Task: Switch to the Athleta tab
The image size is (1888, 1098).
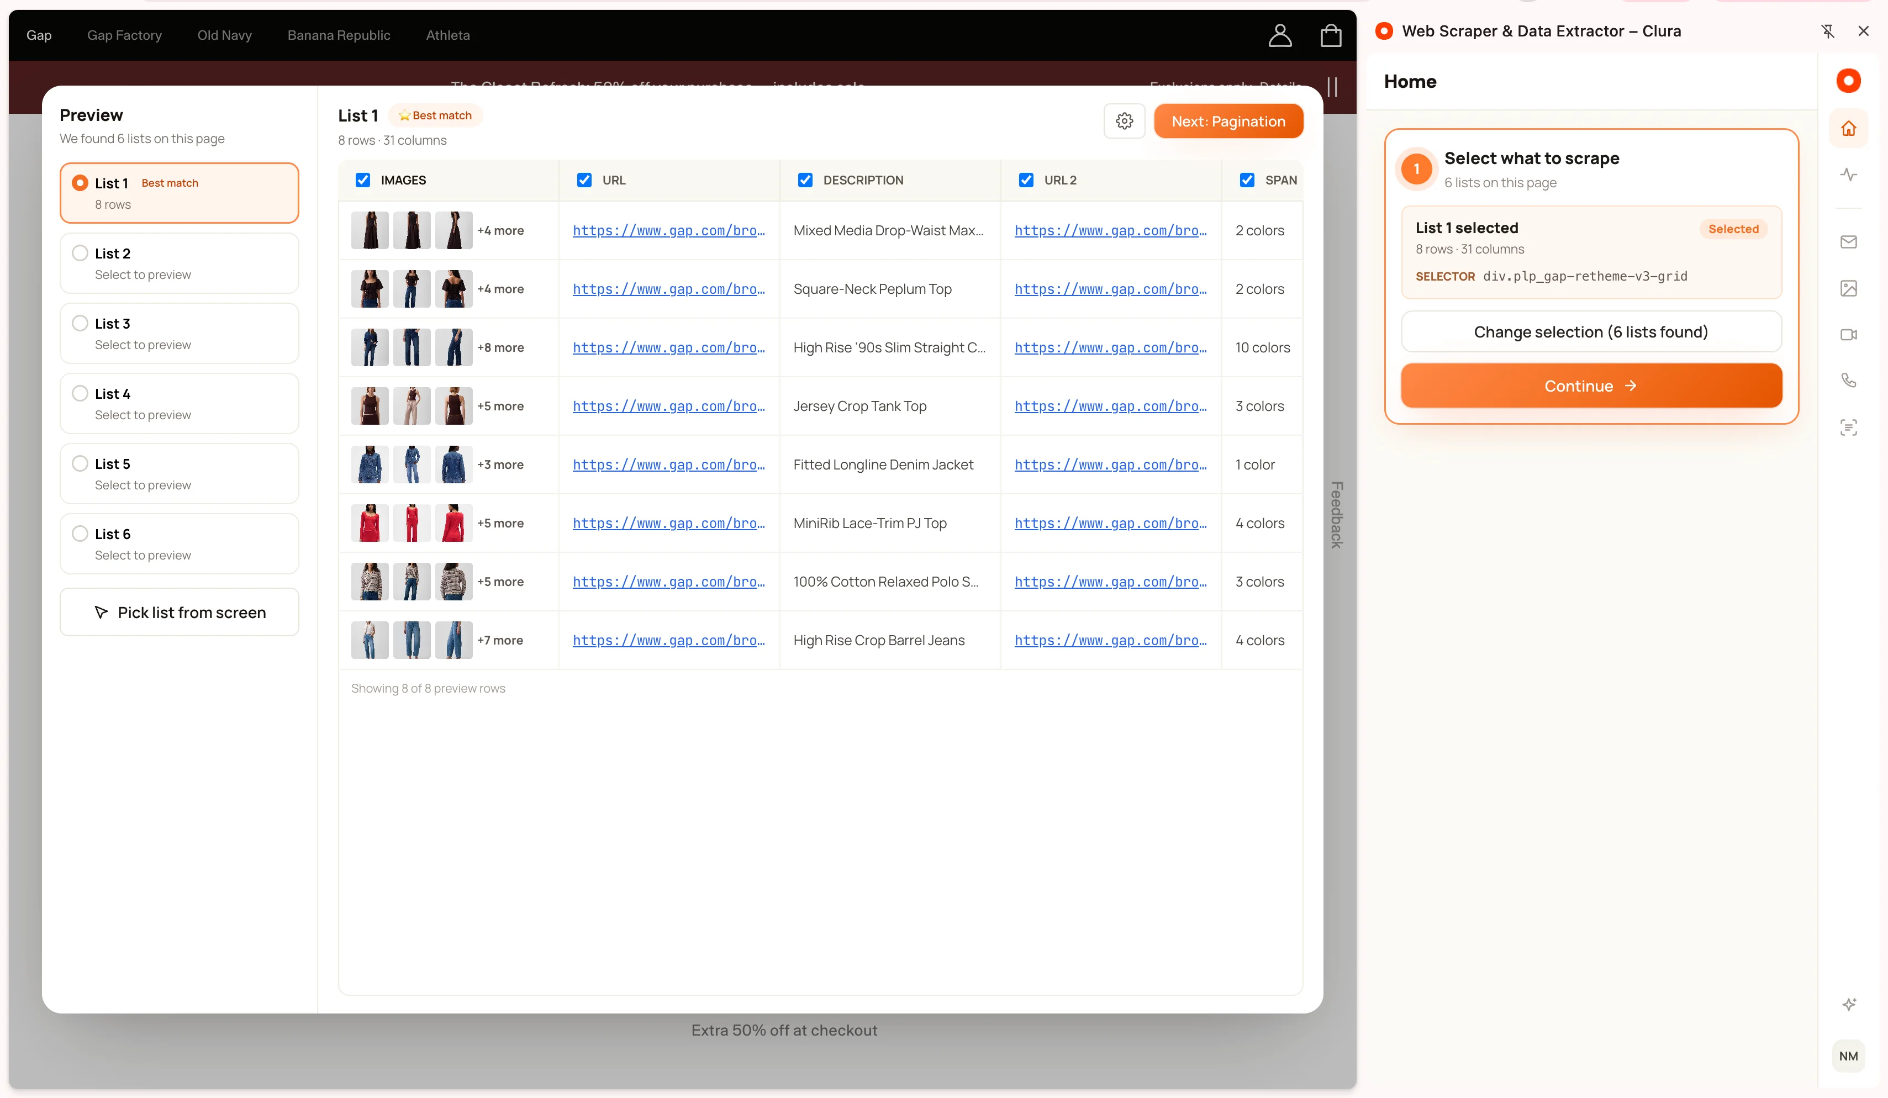Action: click(448, 35)
